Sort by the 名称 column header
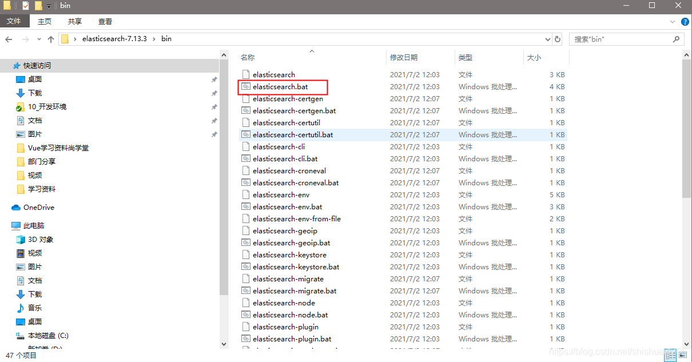692x362 pixels. [312, 58]
